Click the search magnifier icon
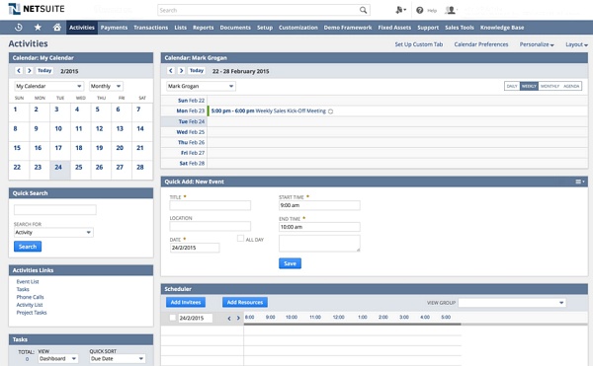593x366 pixels. [363, 10]
